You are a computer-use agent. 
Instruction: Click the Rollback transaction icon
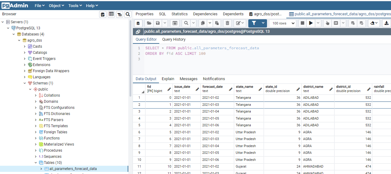point(362,23)
